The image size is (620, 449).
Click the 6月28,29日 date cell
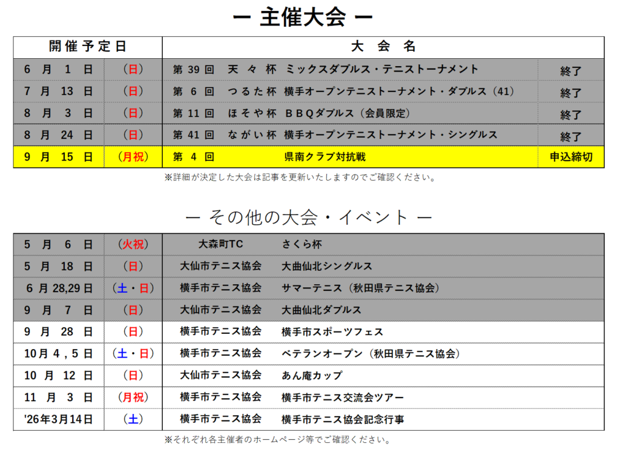59,288
